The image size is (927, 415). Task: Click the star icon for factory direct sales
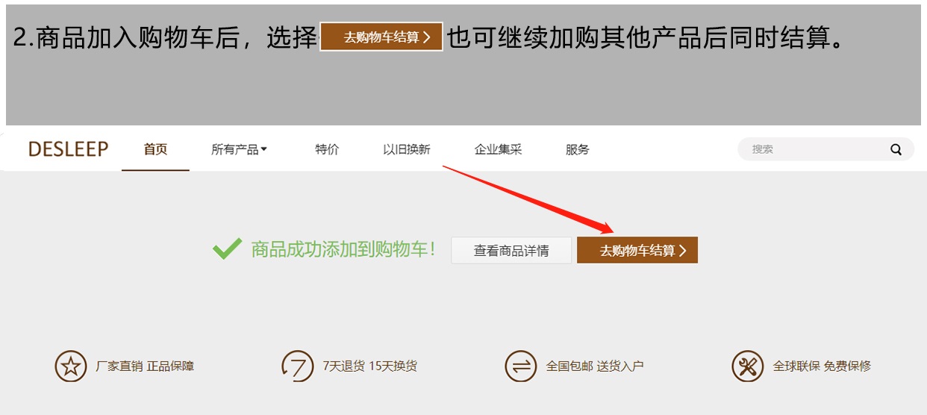point(70,366)
